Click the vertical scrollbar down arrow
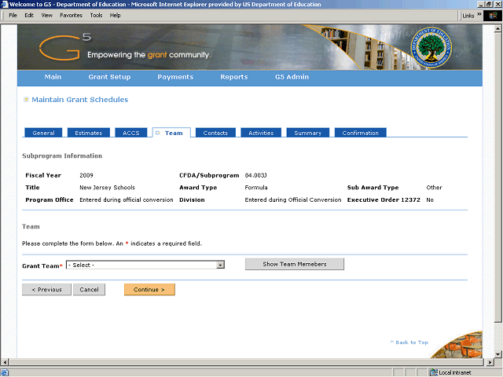 (497, 354)
